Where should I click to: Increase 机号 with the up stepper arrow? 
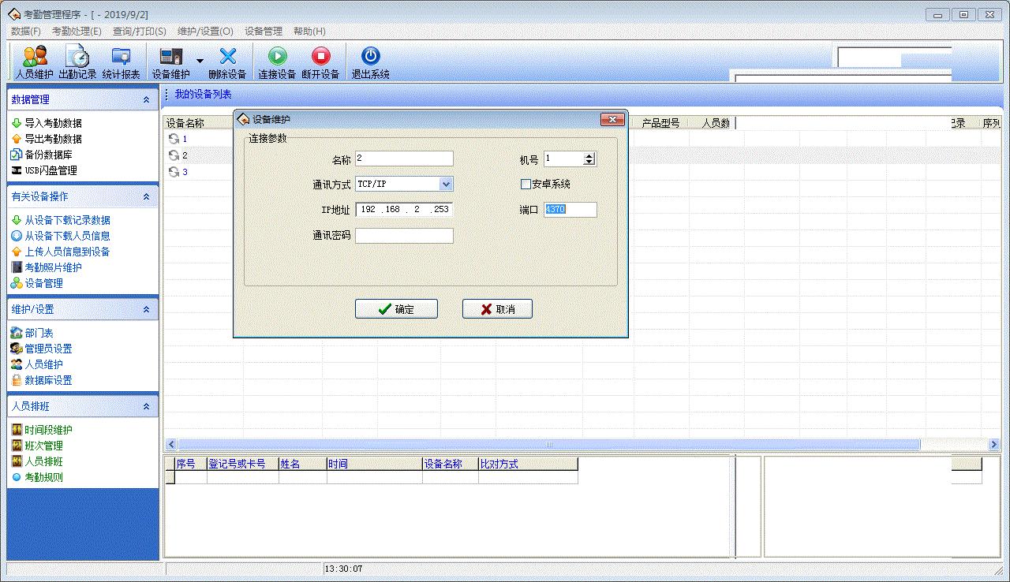590,155
